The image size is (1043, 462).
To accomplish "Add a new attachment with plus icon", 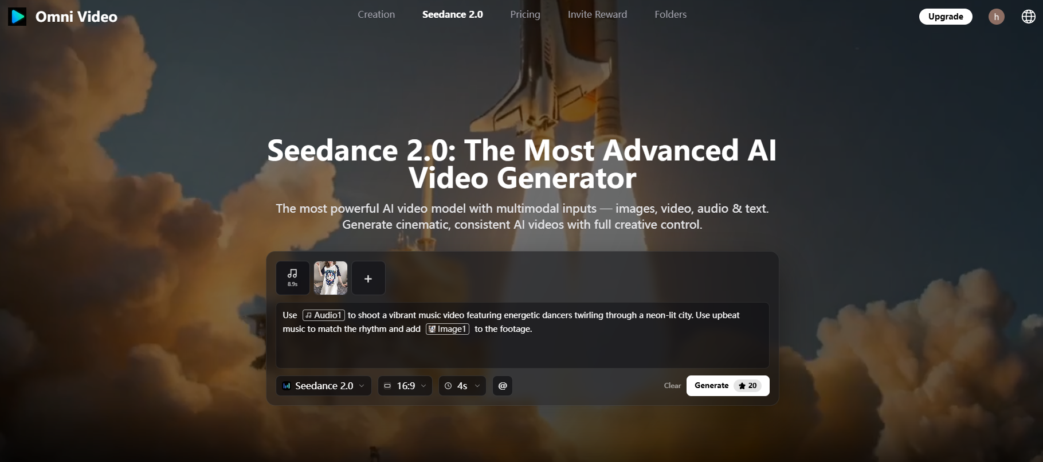I will pyautogui.click(x=368, y=278).
